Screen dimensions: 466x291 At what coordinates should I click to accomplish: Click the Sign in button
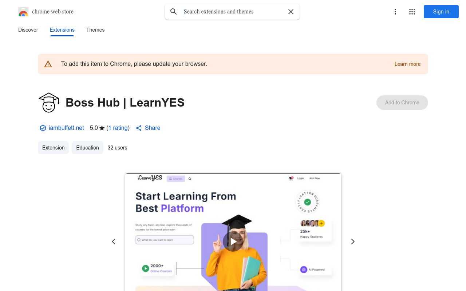tap(441, 12)
